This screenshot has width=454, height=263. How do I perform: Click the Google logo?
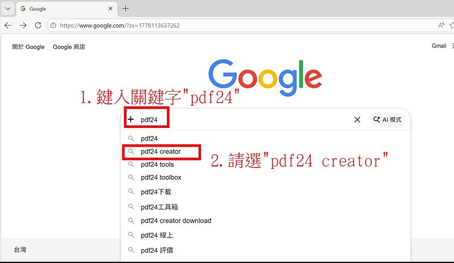[x=265, y=77]
